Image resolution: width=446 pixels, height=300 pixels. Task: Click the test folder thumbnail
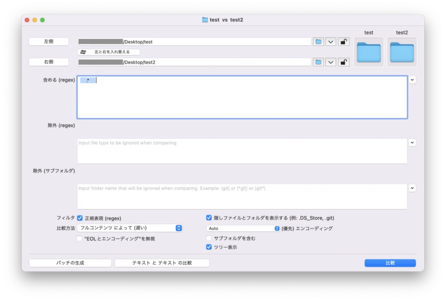pyautogui.click(x=368, y=52)
